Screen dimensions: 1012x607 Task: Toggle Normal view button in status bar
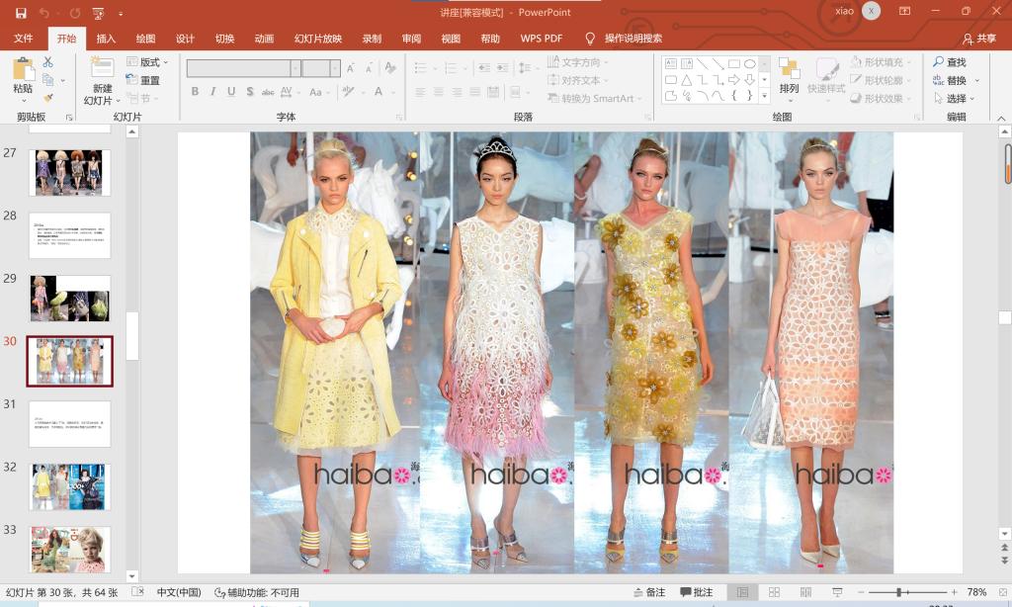coord(742,592)
